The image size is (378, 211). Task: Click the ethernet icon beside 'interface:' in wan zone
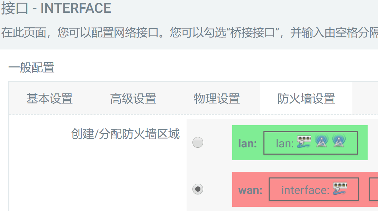coord(340,189)
